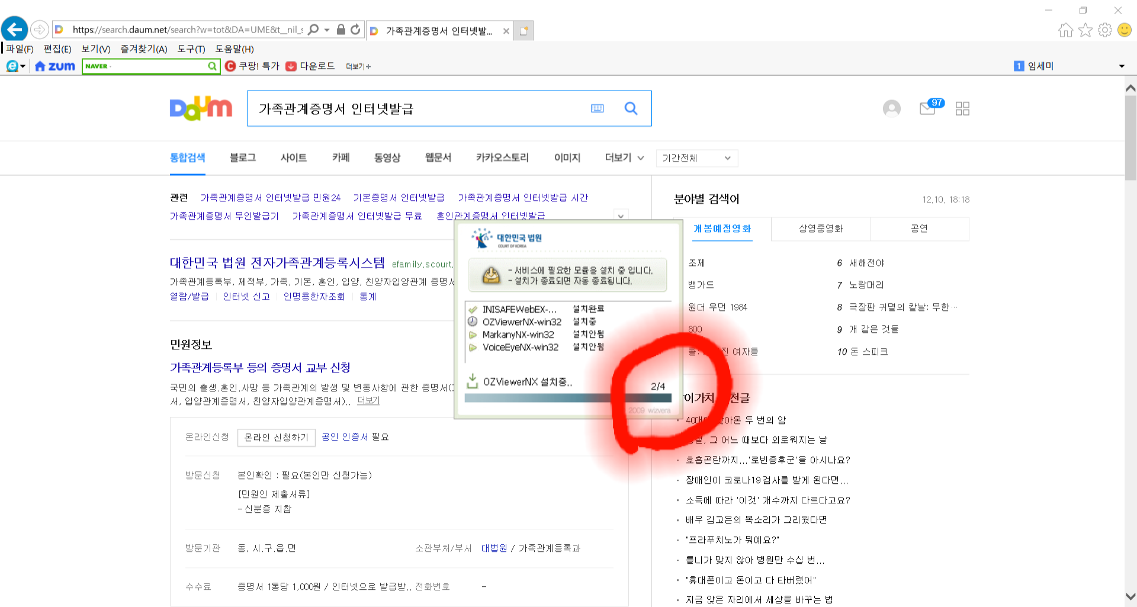Click the address bar lock icon
Screen dimensions: 1137x607
(x=341, y=30)
